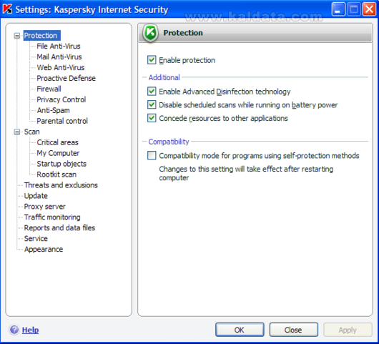
Task: Collapse the Protection tree node
Action: coord(17,36)
